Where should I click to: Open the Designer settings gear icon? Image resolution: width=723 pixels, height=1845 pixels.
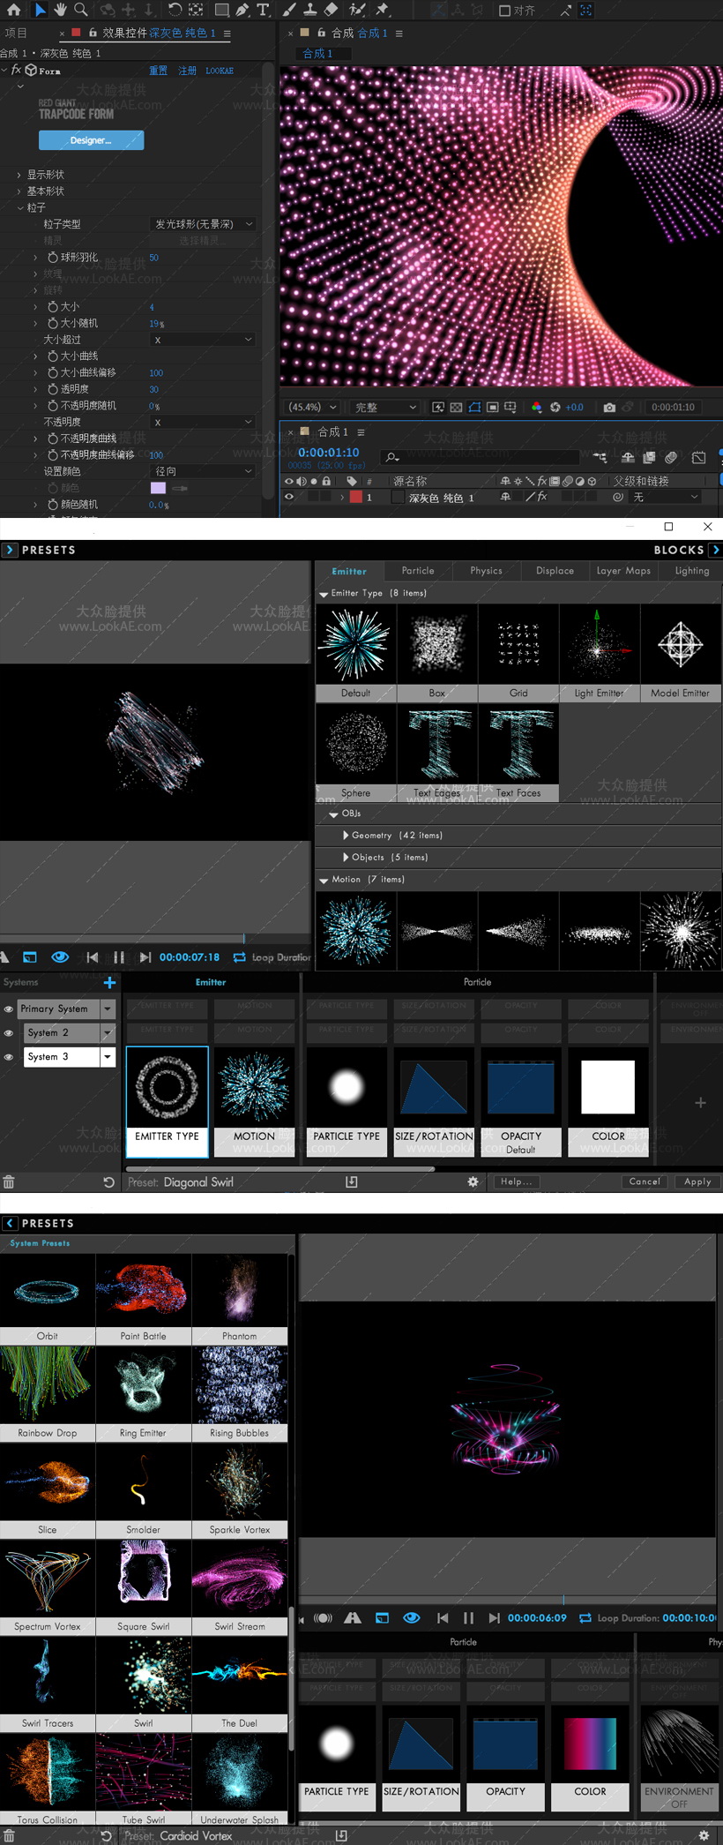[x=473, y=1181]
